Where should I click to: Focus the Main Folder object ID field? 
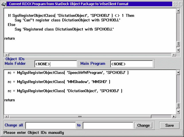coord(56,64)
